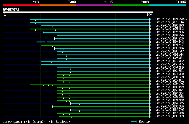Viewport: 189px width, 124px height.
Task: Click green arrowhead ending the C5XUY6 bar
Action: coord(150,84)
